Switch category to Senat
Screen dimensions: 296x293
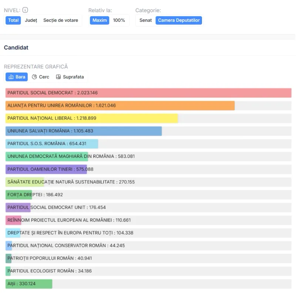click(x=145, y=20)
